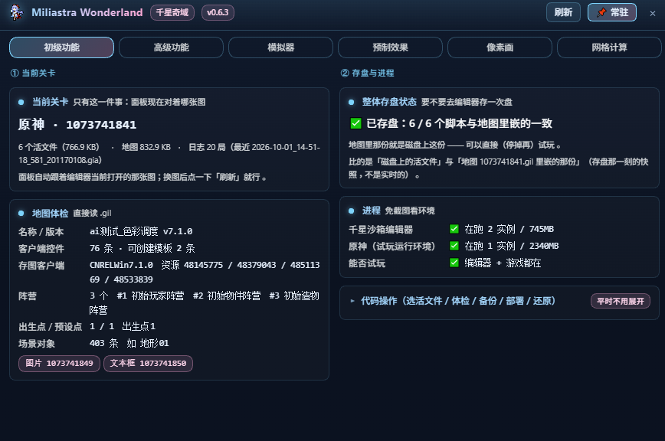Viewport: 665px width, 441px height.
Task: Click the map name ai测试_色彩调度 v7.1.0
Action: coord(141,231)
